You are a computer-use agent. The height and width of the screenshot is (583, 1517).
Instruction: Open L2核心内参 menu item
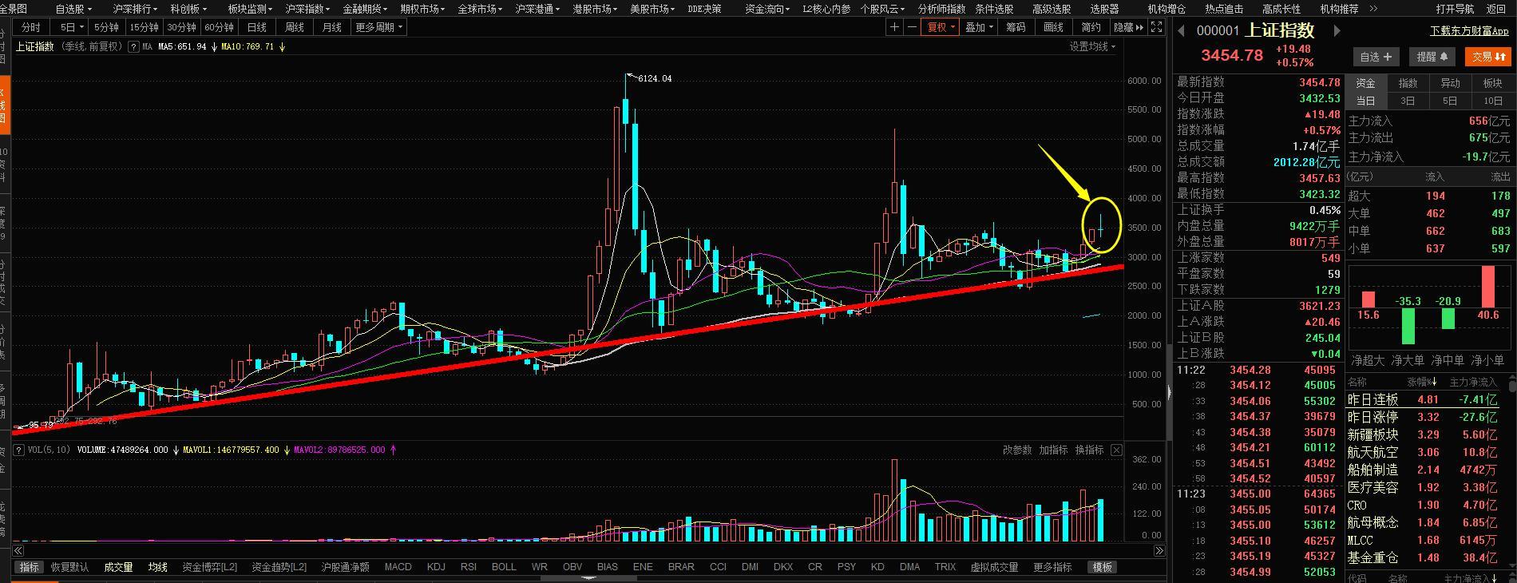[x=826, y=9]
